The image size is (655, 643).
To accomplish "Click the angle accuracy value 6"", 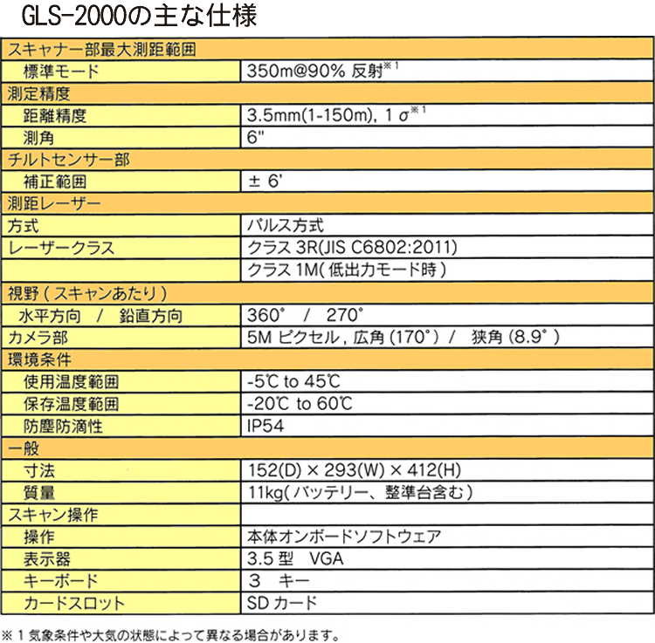I will pos(255,137).
